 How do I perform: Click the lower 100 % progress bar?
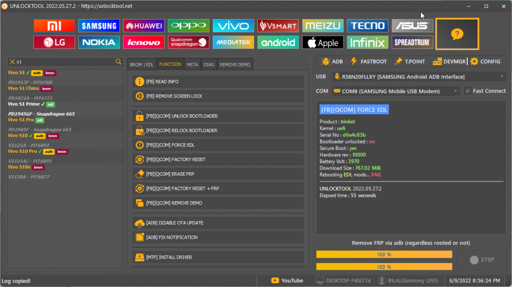(x=384, y=267)
